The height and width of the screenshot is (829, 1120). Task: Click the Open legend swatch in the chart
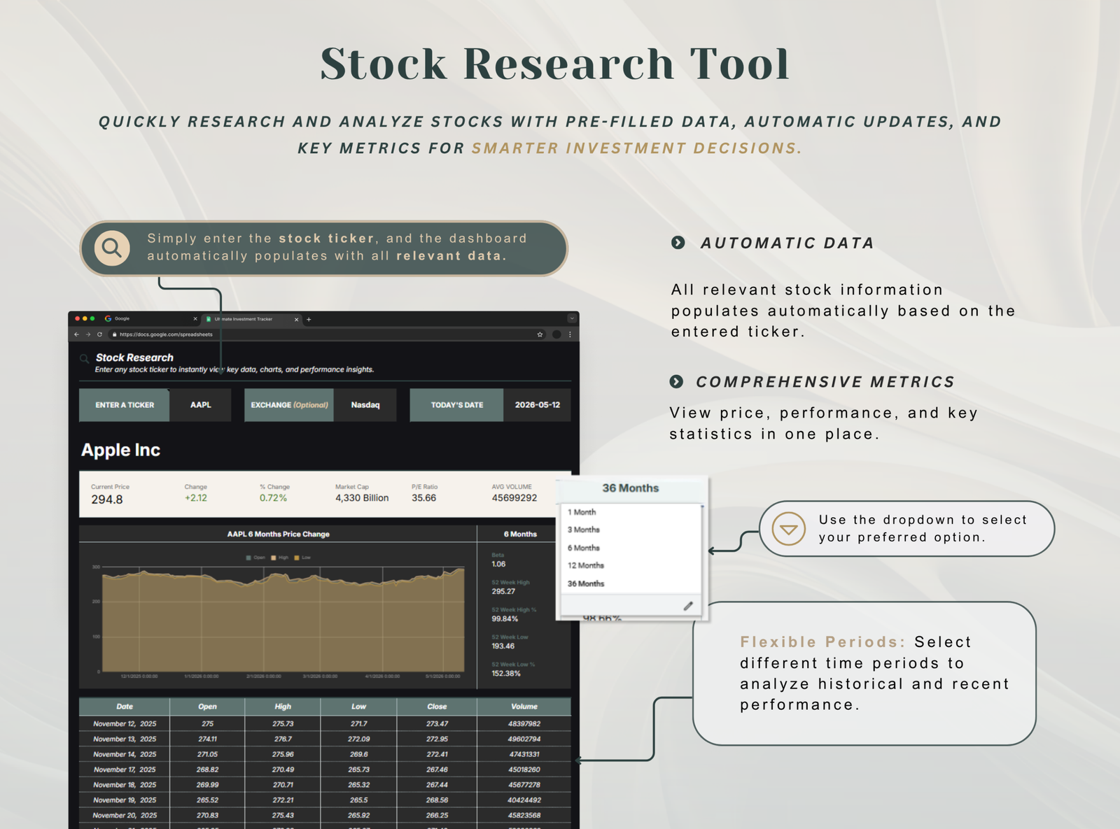coord(248,558)
